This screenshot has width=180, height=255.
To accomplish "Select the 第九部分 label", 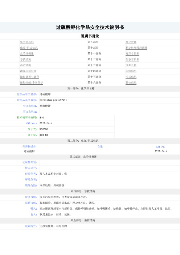I will (93, 42).
